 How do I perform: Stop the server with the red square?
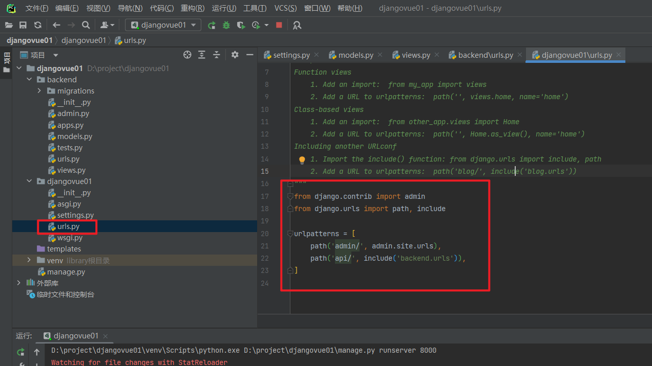coord(279,25)
